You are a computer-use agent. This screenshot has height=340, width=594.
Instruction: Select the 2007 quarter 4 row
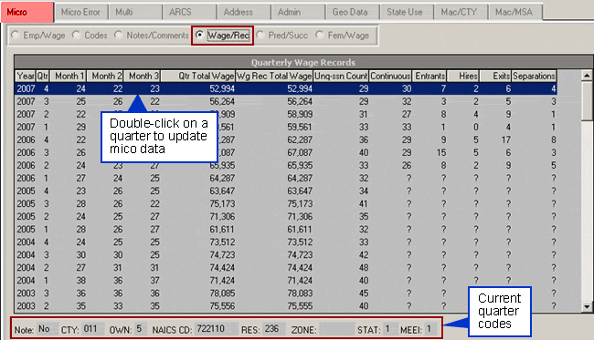286,88
